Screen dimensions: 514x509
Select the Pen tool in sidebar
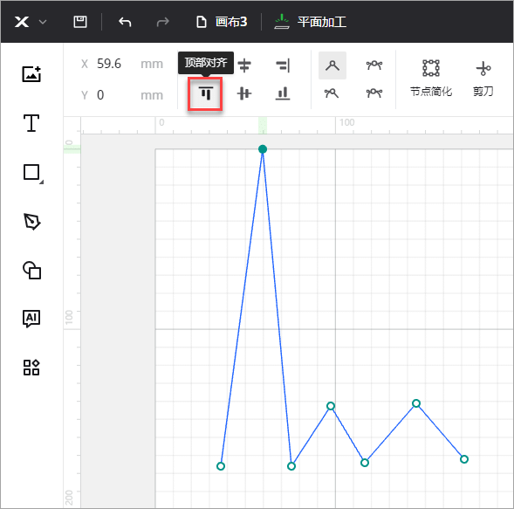[x=31, y=222]
